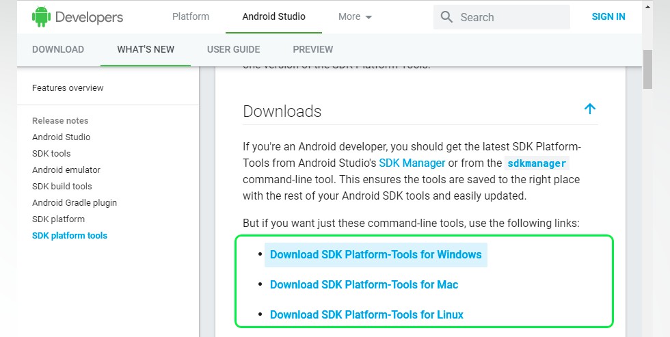Expand the More dropdown menu
The image size is (670, 337).
(x=355, y=16)
